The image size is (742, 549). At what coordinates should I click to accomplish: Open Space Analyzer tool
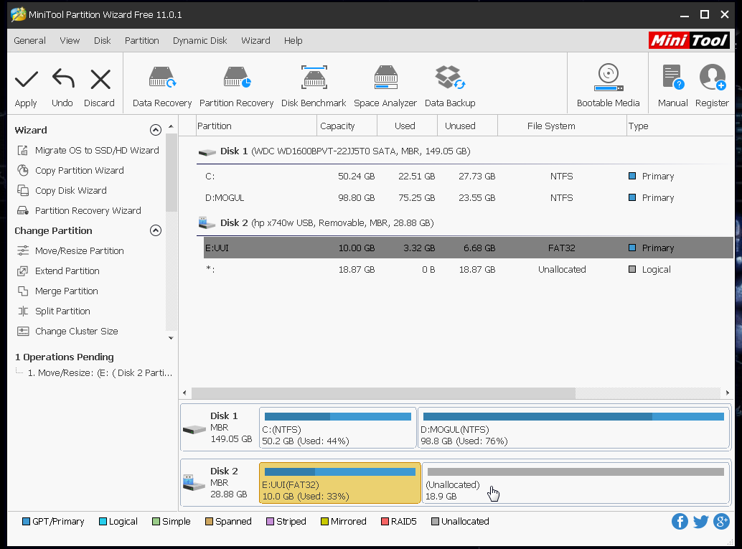(x=385, y=87)
